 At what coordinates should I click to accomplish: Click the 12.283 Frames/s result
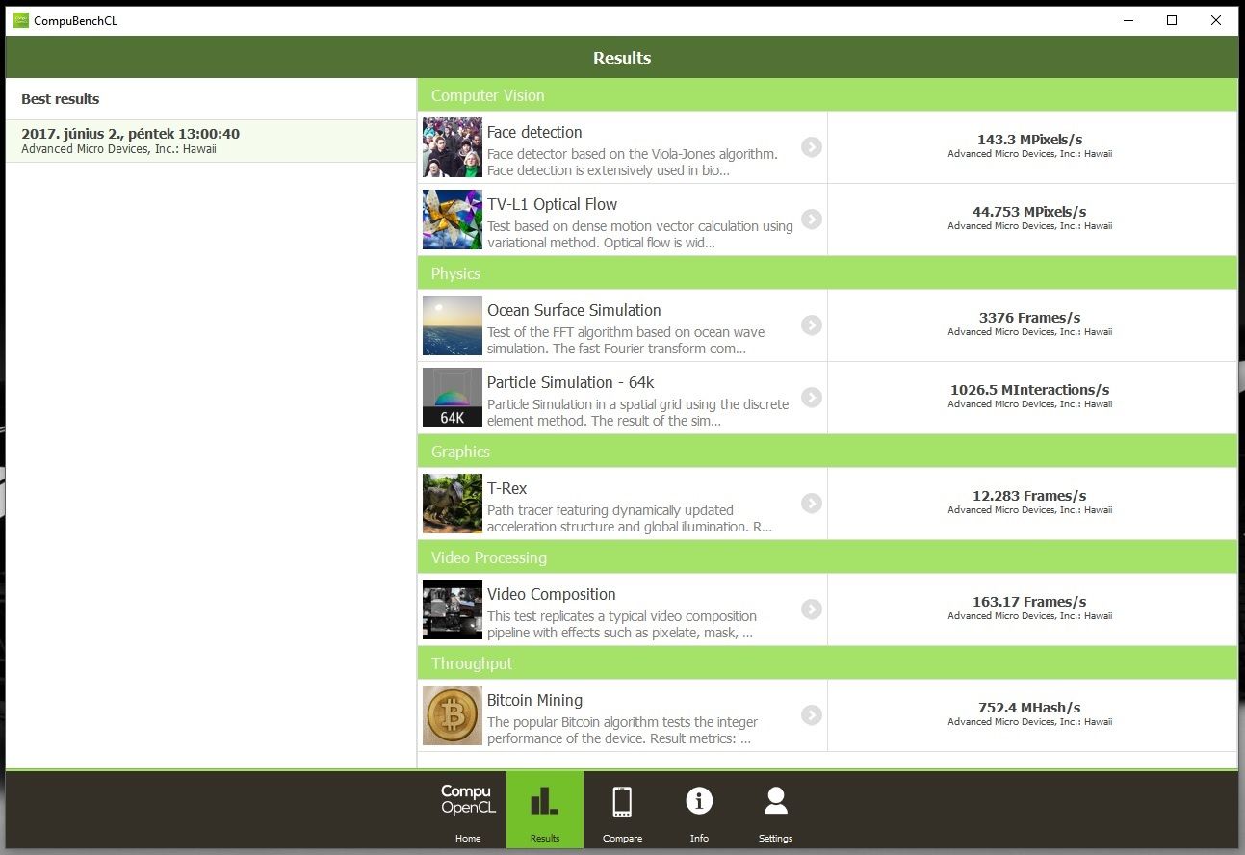coord(1029,496)
